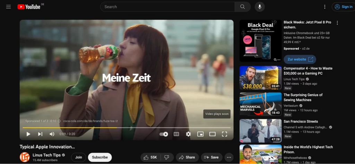This screenshot has width=355, height=164.
Task: Dislike the video with thumbs down
Action: (x=167, y=157)
